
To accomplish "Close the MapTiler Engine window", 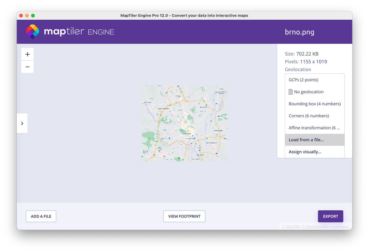I will coord(21,16).
